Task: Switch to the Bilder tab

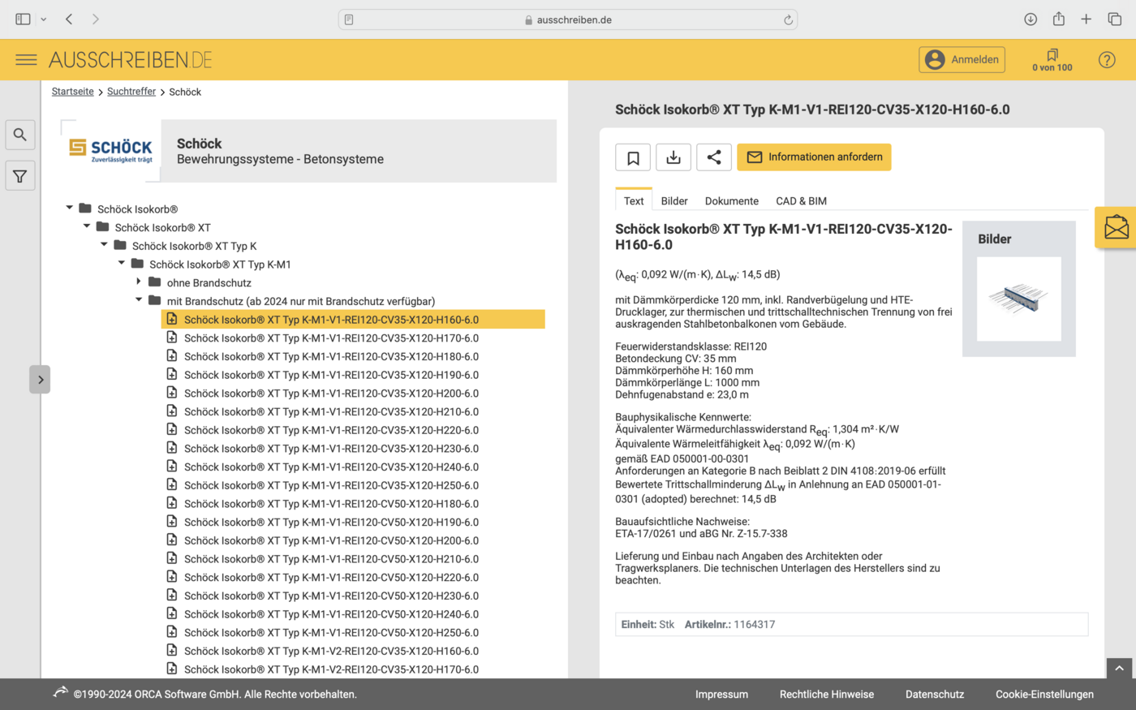Action: pos(673,201)
